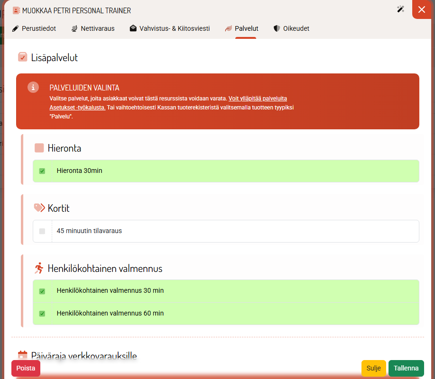Click the Henkilökohtainen valmennus 30 min label
Image resolution: width=435 pixels, height=379 pixels.
coord(110,290)
